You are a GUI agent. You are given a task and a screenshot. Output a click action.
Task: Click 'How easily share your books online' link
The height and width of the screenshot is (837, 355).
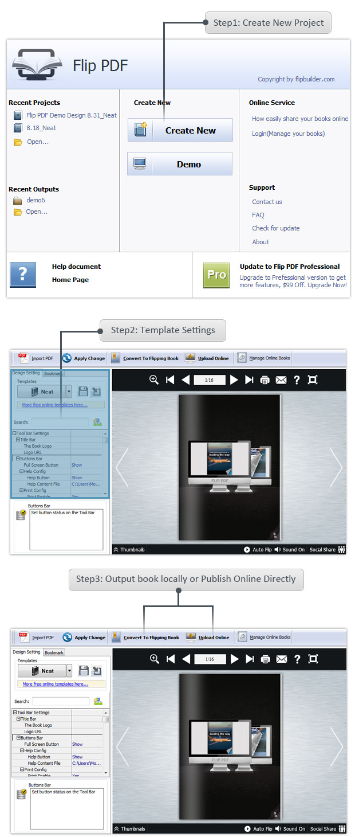click(300, 119)
